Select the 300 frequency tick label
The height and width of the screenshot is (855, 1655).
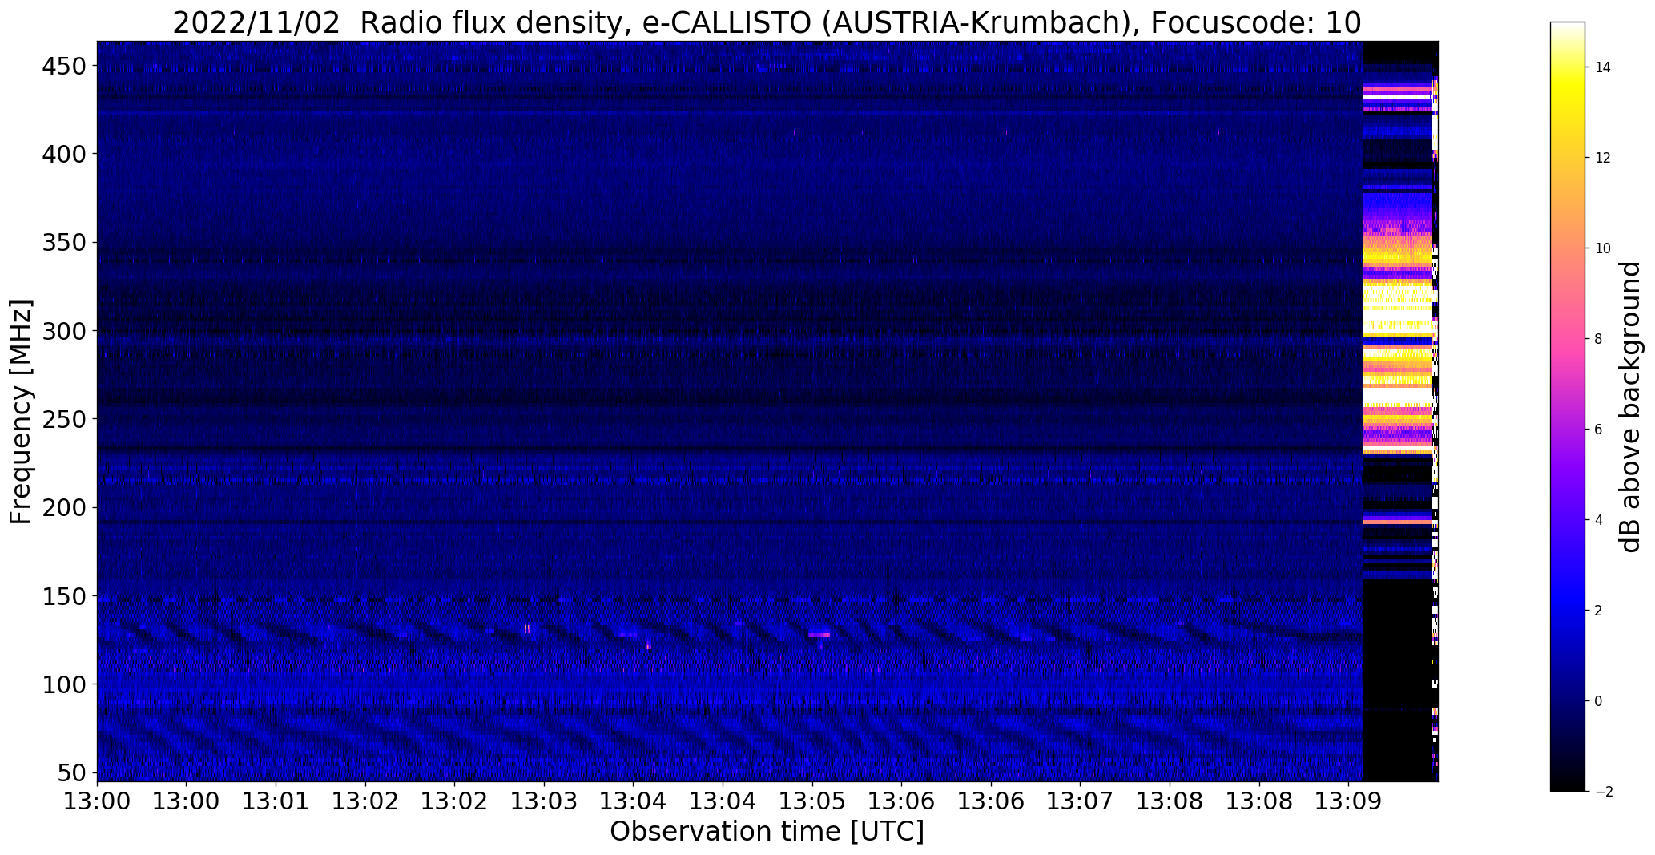(63, 330)
